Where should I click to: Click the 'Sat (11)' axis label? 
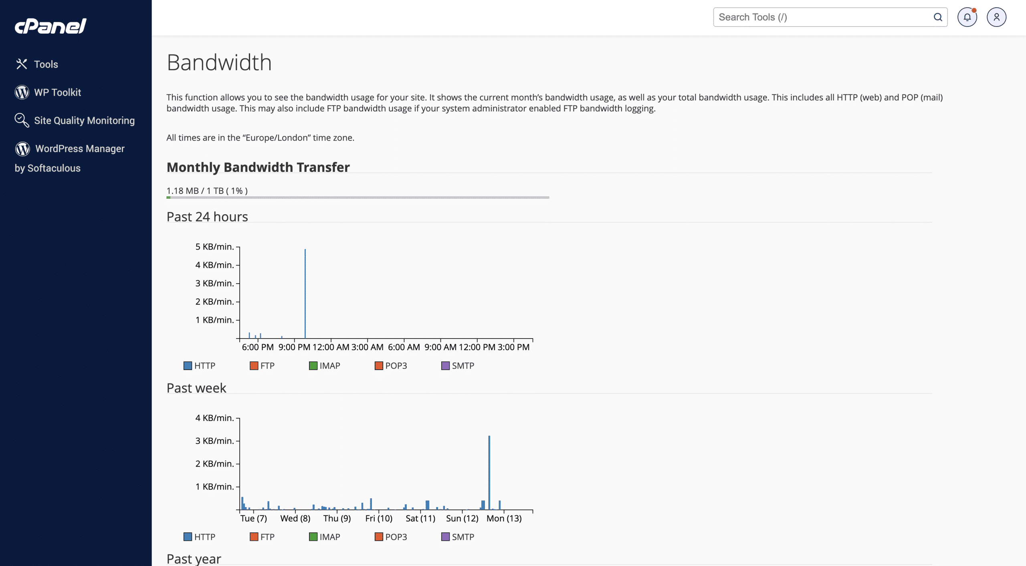(x=420, y=518)
